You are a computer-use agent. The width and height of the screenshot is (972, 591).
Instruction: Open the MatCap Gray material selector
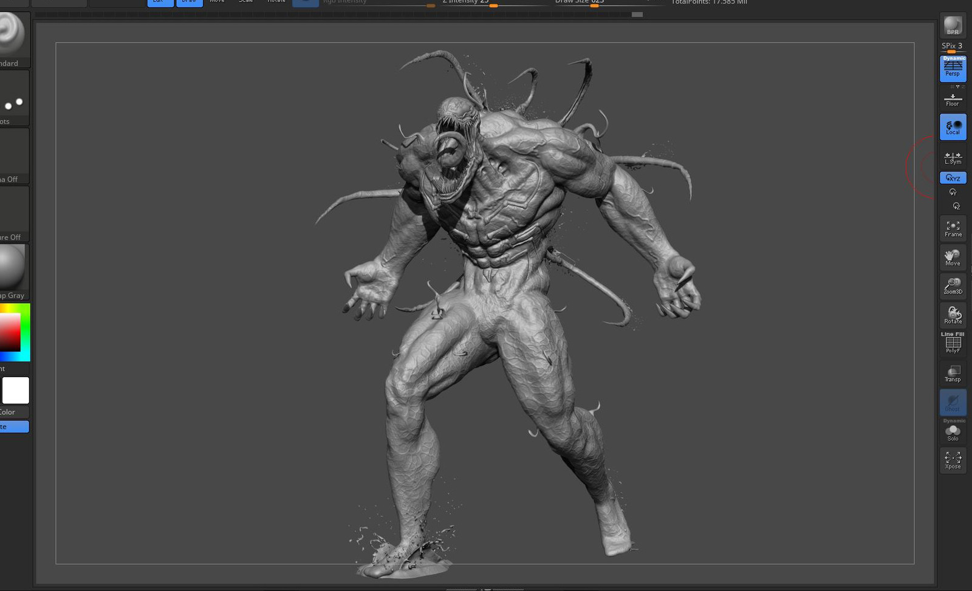click(x=13, y=272)
